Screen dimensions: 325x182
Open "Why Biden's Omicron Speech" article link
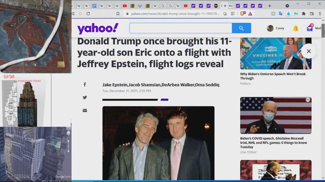click(273, 76)
